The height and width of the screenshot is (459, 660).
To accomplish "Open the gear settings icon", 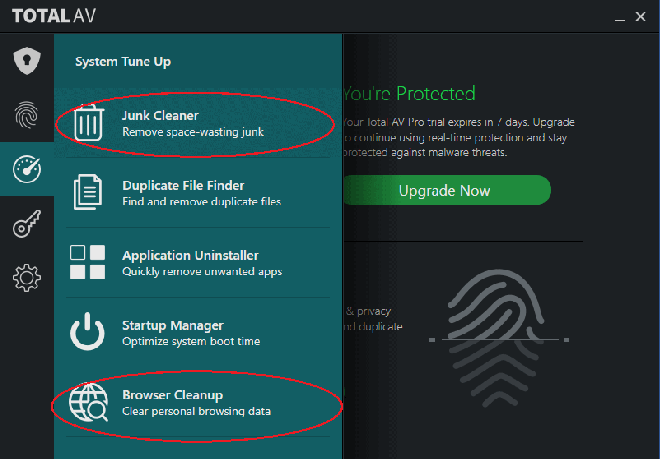I will [27, 278].
